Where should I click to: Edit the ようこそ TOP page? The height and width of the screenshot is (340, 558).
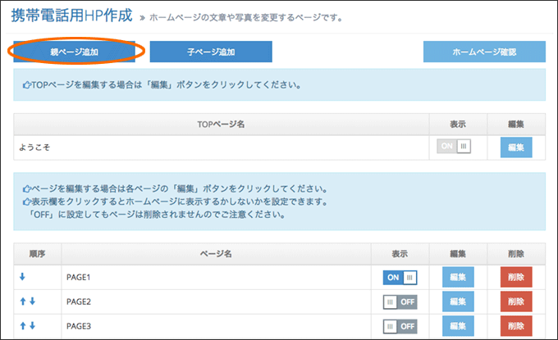tap(516, 147)
